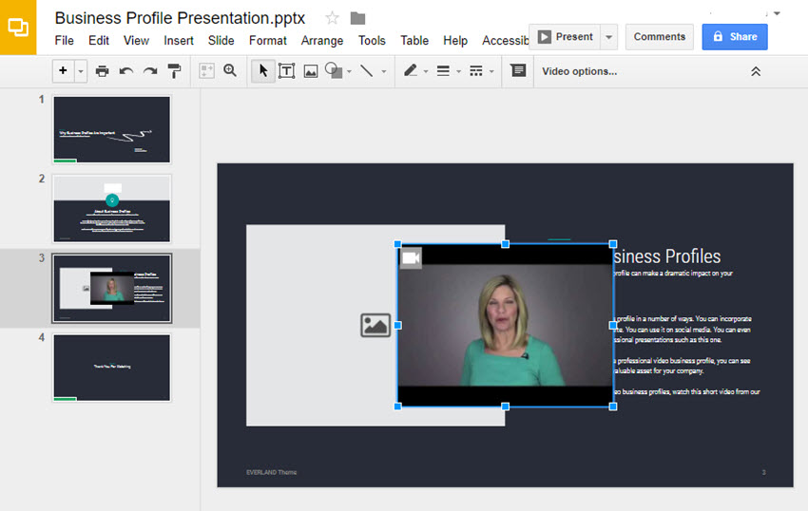
Task: Select the Text box tool
Action: point(286,71)
